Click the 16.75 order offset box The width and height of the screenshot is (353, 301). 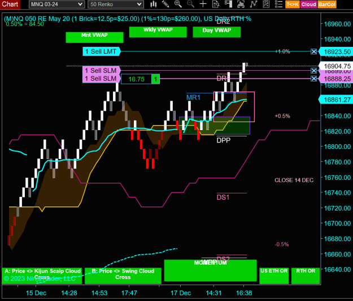pyautogui.click(x=136, y=79)
